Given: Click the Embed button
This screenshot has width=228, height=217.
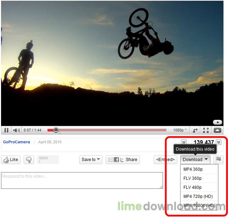Looking at the screenshot, I should 165,160.
